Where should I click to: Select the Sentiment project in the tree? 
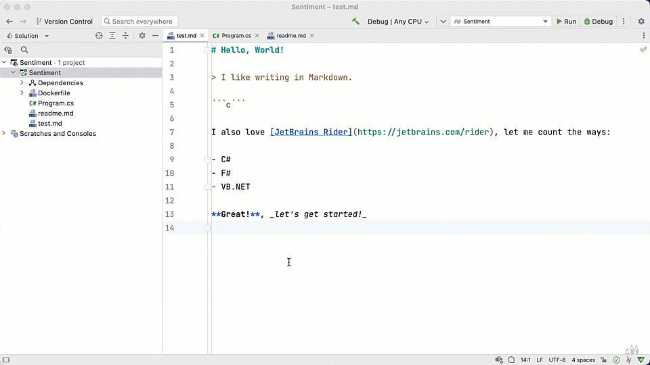[45, 73]
